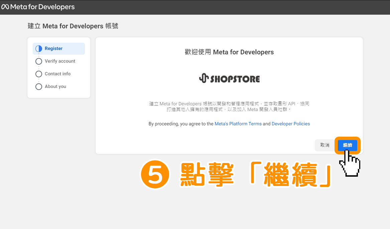Screen dimensions: 390x229
Task: Click the half-filled Register step circle
Action: pos(38,49)
